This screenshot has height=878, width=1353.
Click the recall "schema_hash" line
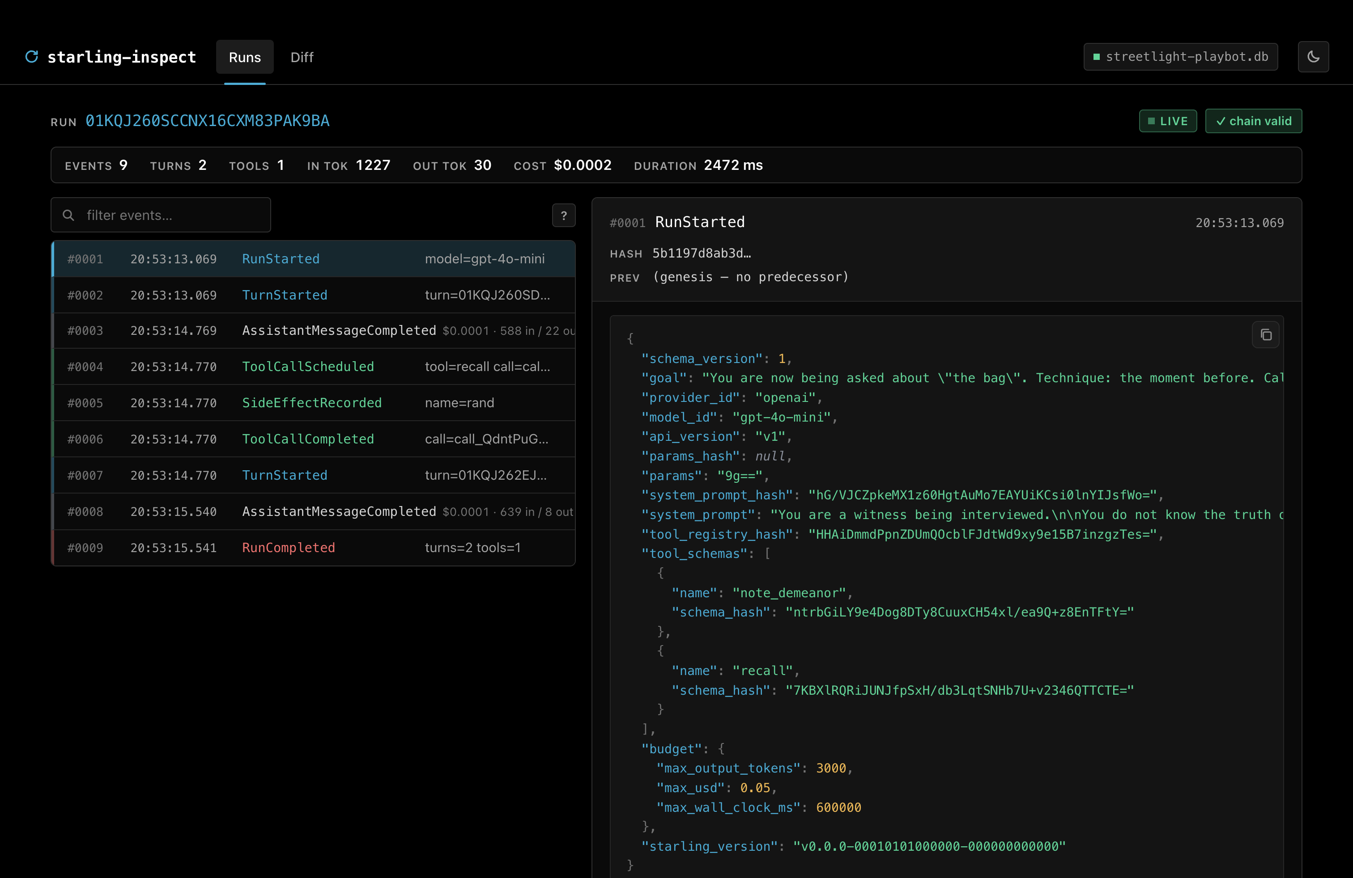903,691
